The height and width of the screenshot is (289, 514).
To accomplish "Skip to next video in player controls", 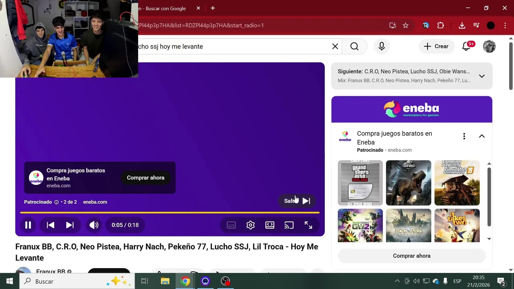I will (x=70, y=225).
